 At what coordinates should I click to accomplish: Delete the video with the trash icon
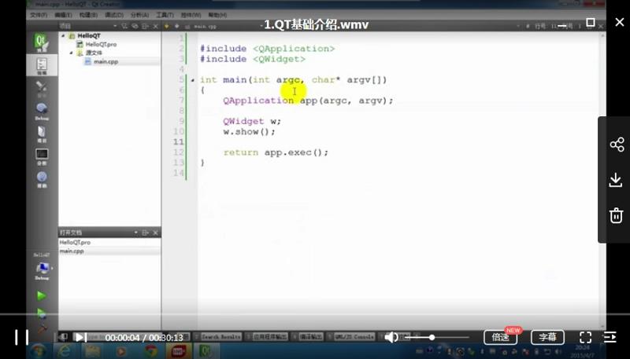[617, 215]
